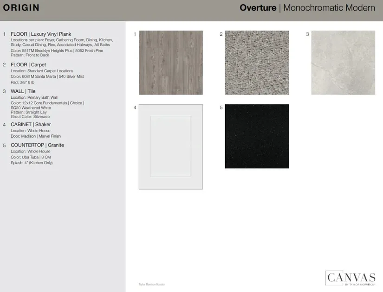Click the ORIGIN title in header
The height and width of the screenshot is (292, 383).
click(21, 8)
